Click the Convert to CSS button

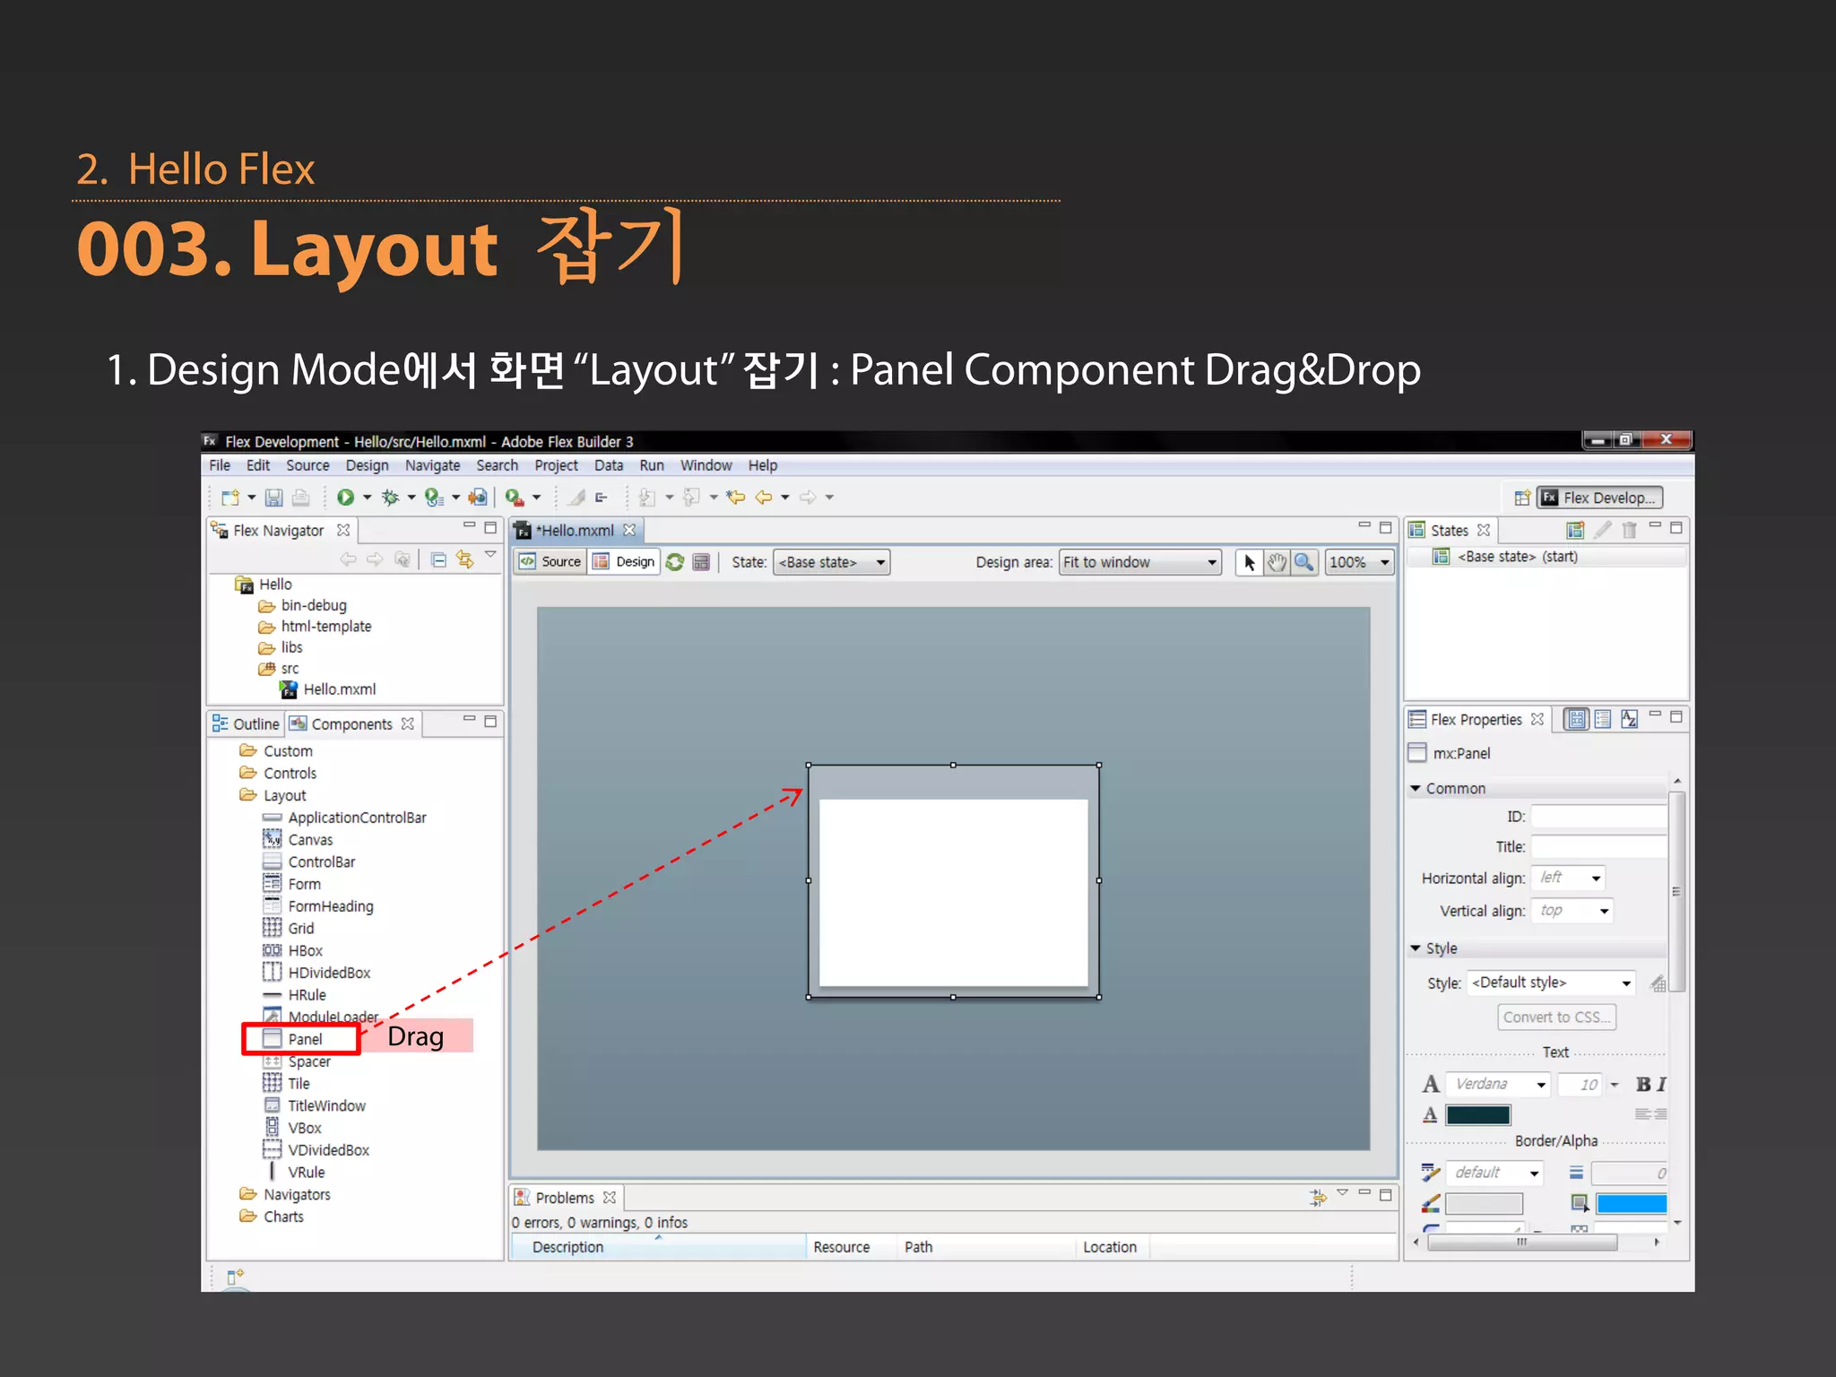coord(1556,1018)
